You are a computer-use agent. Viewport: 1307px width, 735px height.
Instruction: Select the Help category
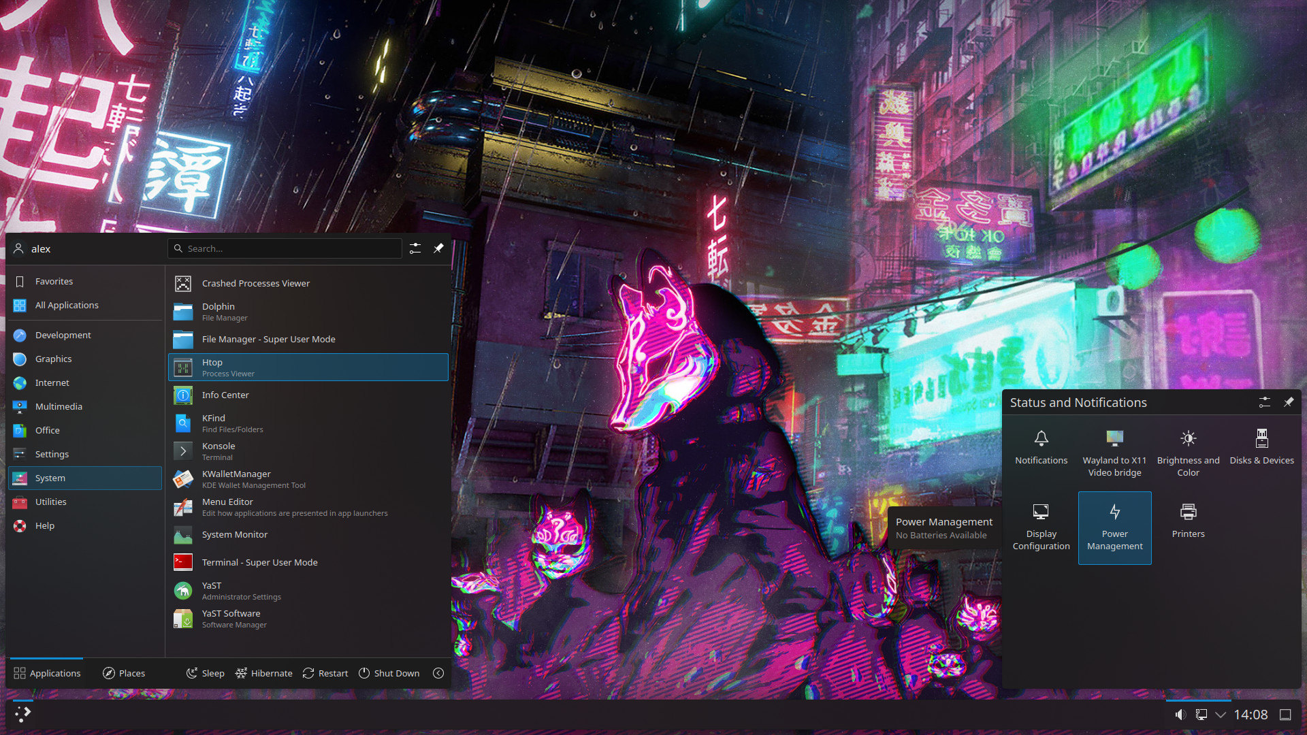point(85,525)
